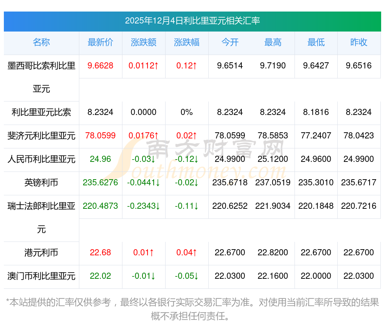The height and width of the screenshot is (328, 385).
Task: Click the 最低 column header
Action: (x=316, y=42)
